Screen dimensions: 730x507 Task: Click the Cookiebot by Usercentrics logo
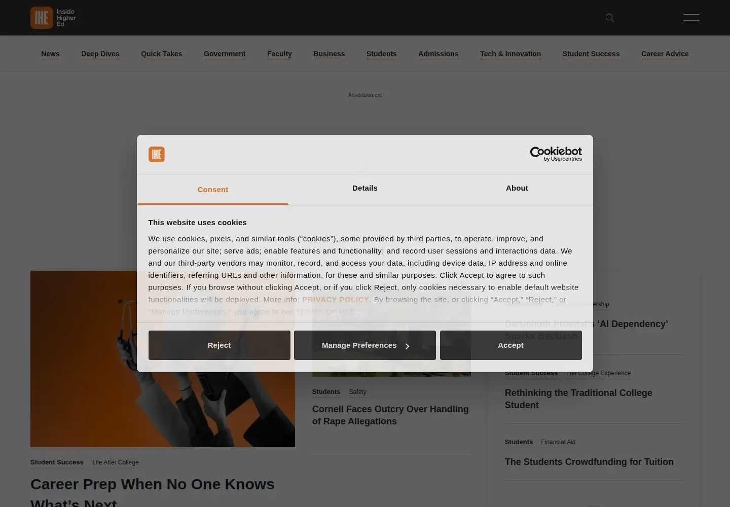click(556, 154)
